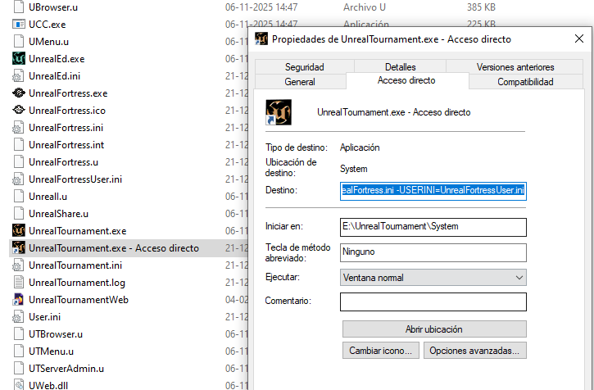Viewport: 594px width, 390px height.
Task: Select the Acceso directo tab
Action: tap(406, 80)
